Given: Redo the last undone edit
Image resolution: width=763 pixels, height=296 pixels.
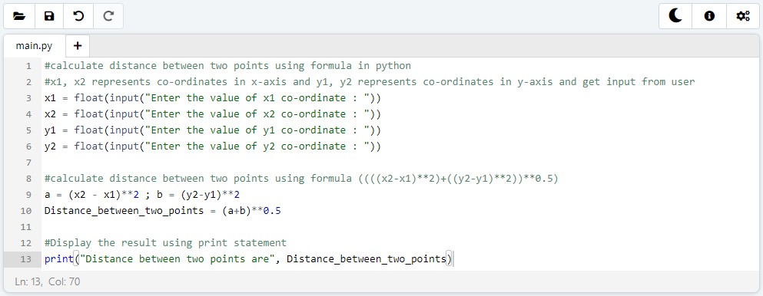Looking at the screenshot, I should pyautogui.click(x=108, y=16).
